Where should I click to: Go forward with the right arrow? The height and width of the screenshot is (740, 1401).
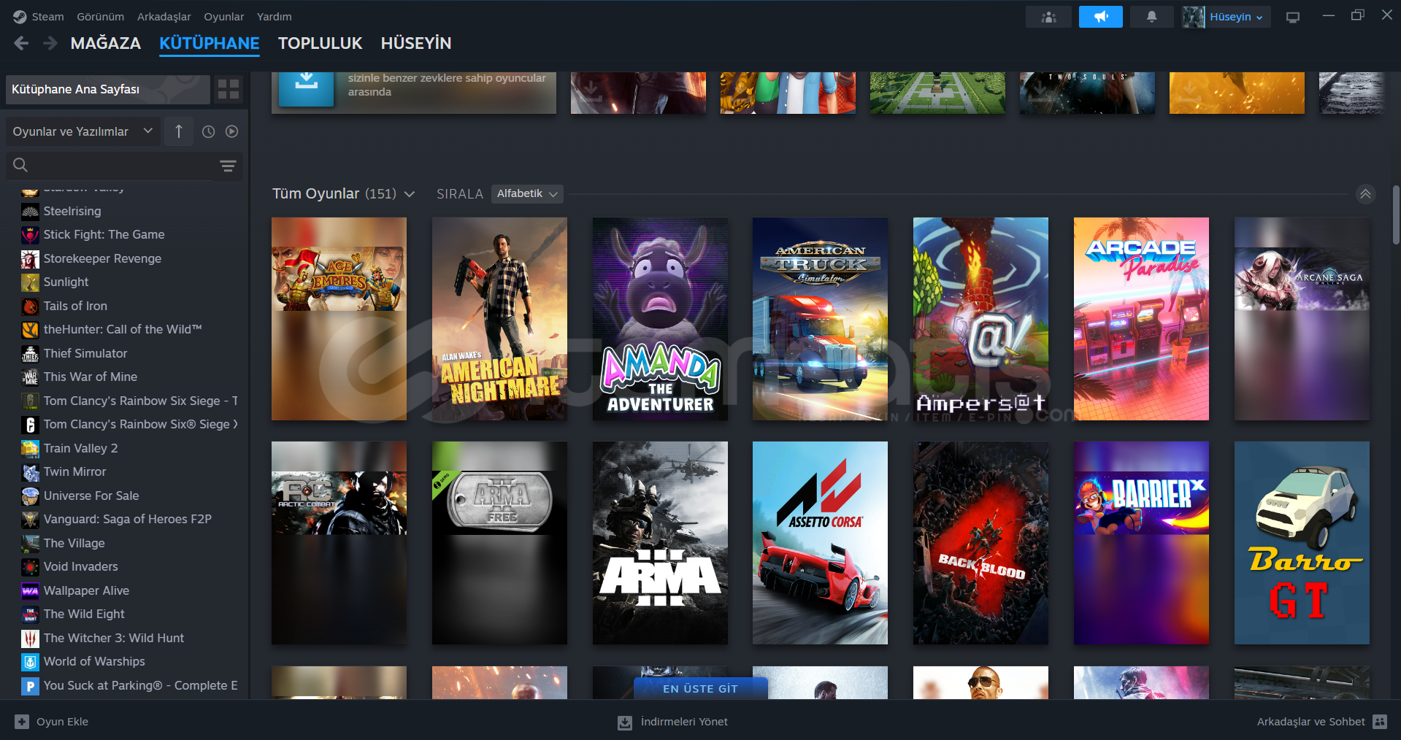click(x=50, y=43)
